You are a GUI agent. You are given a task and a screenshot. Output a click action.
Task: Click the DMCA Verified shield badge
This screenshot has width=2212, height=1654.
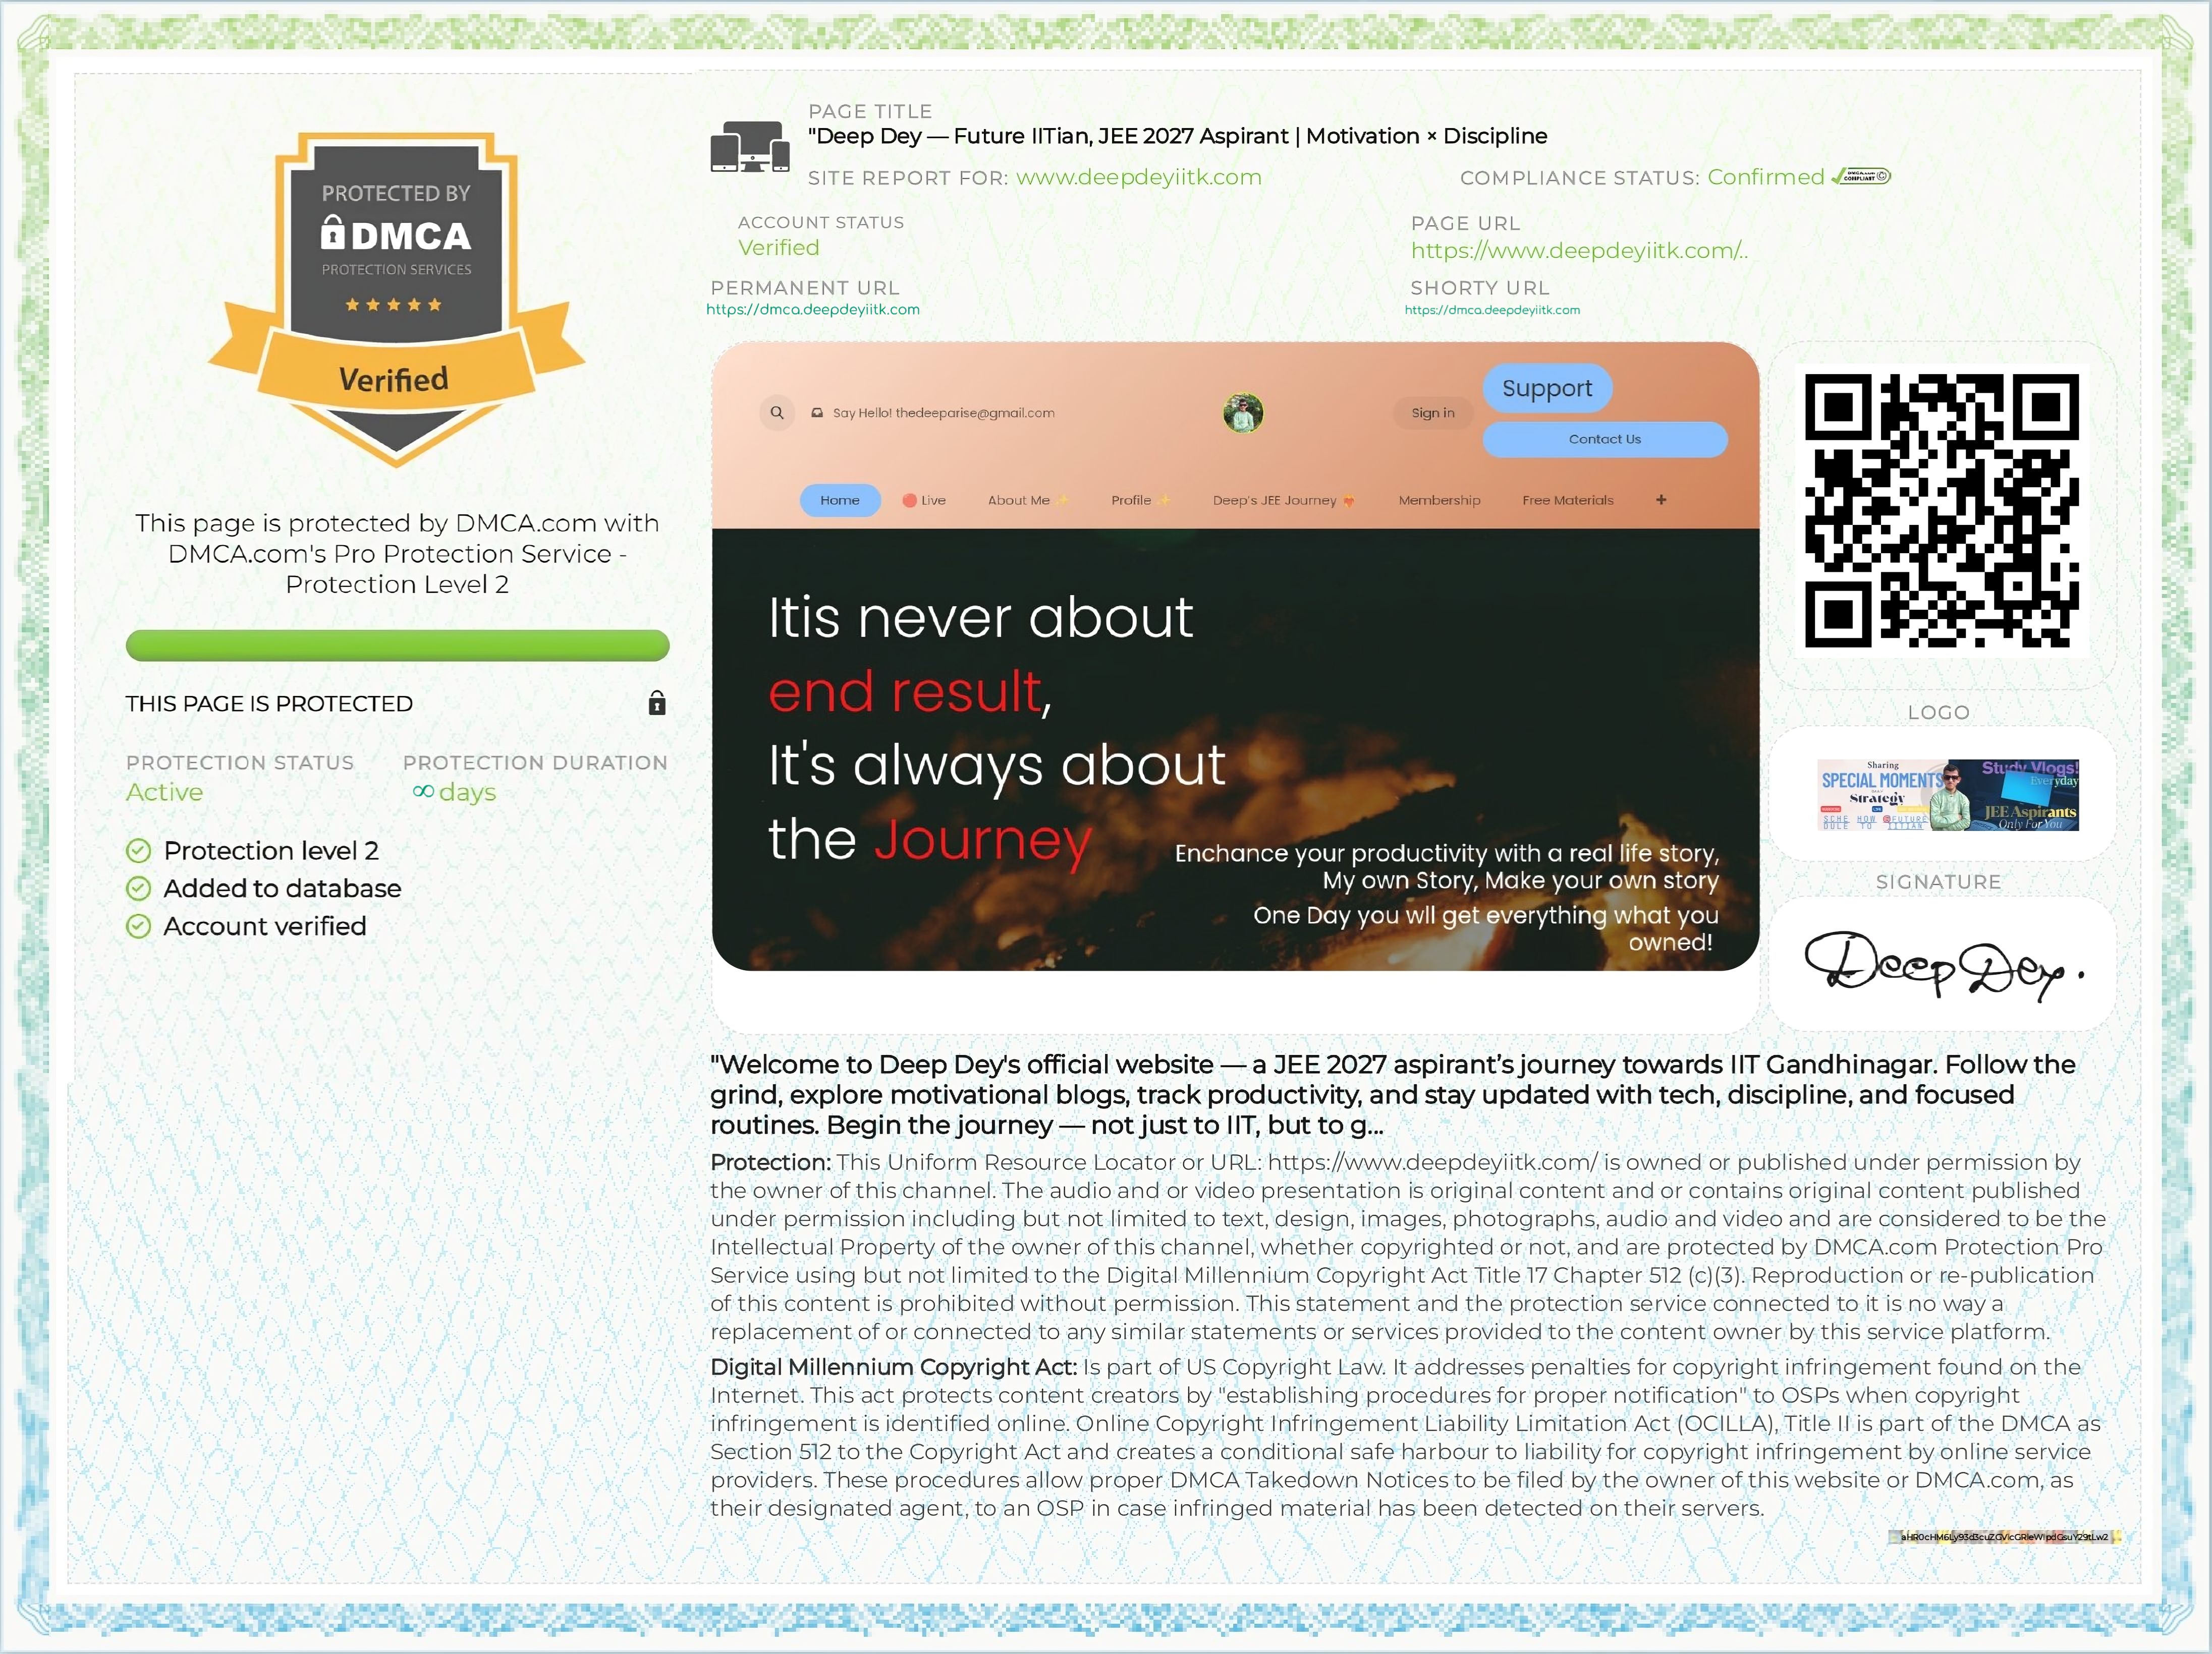[x=396, y=300]
